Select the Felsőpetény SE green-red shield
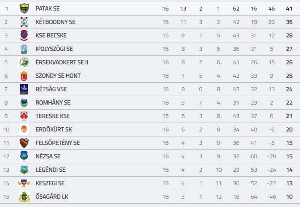Viewport: 300px width, 207px height. pyautogui.click(x=24, y=143)
